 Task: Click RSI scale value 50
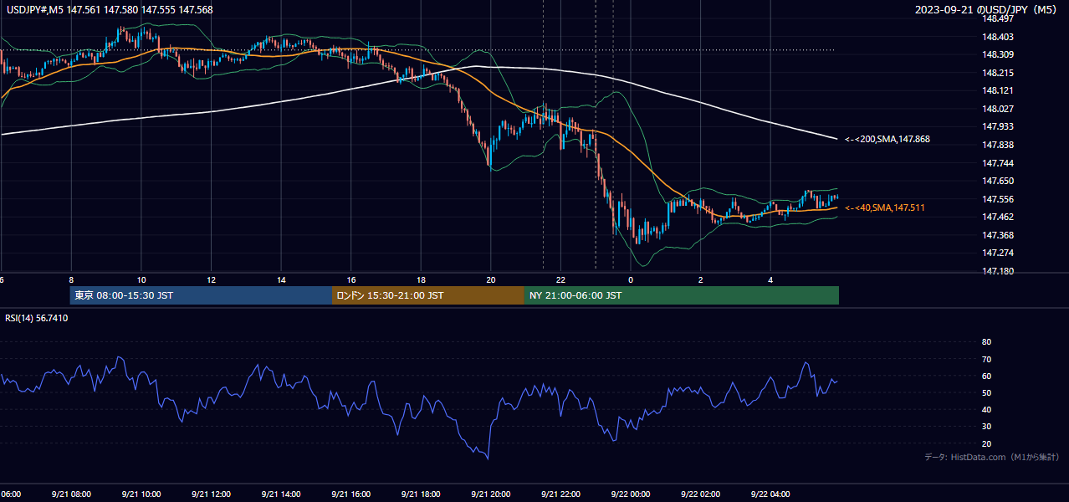(986, 393)
